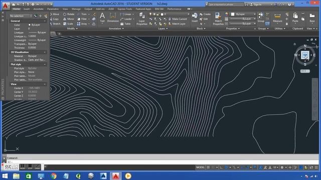Select the Array tool
Image resolution: width=321 pixels, height=180 pixels.
click(x=82, y=24)
